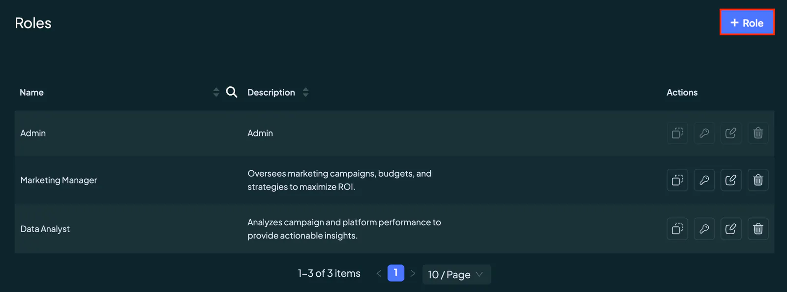Viewport: 787px width, 292px height.
Task: Click the '1-3 of 3 items' count
Action: point(329,273)
